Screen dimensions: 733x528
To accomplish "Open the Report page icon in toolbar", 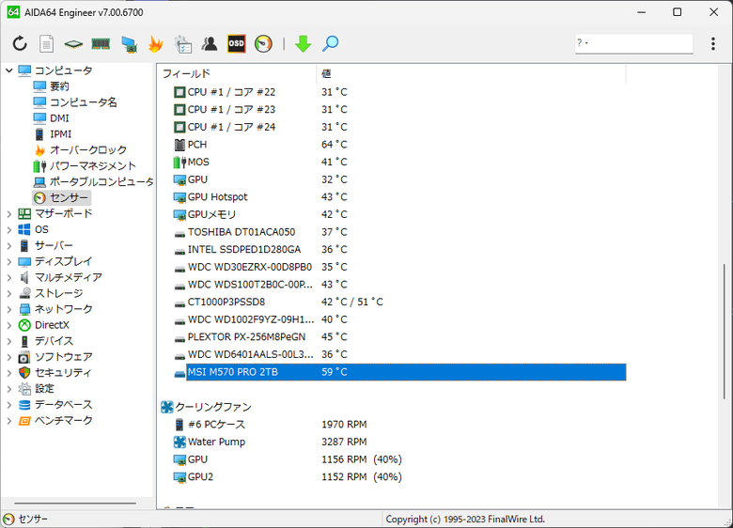I will 46,44.
